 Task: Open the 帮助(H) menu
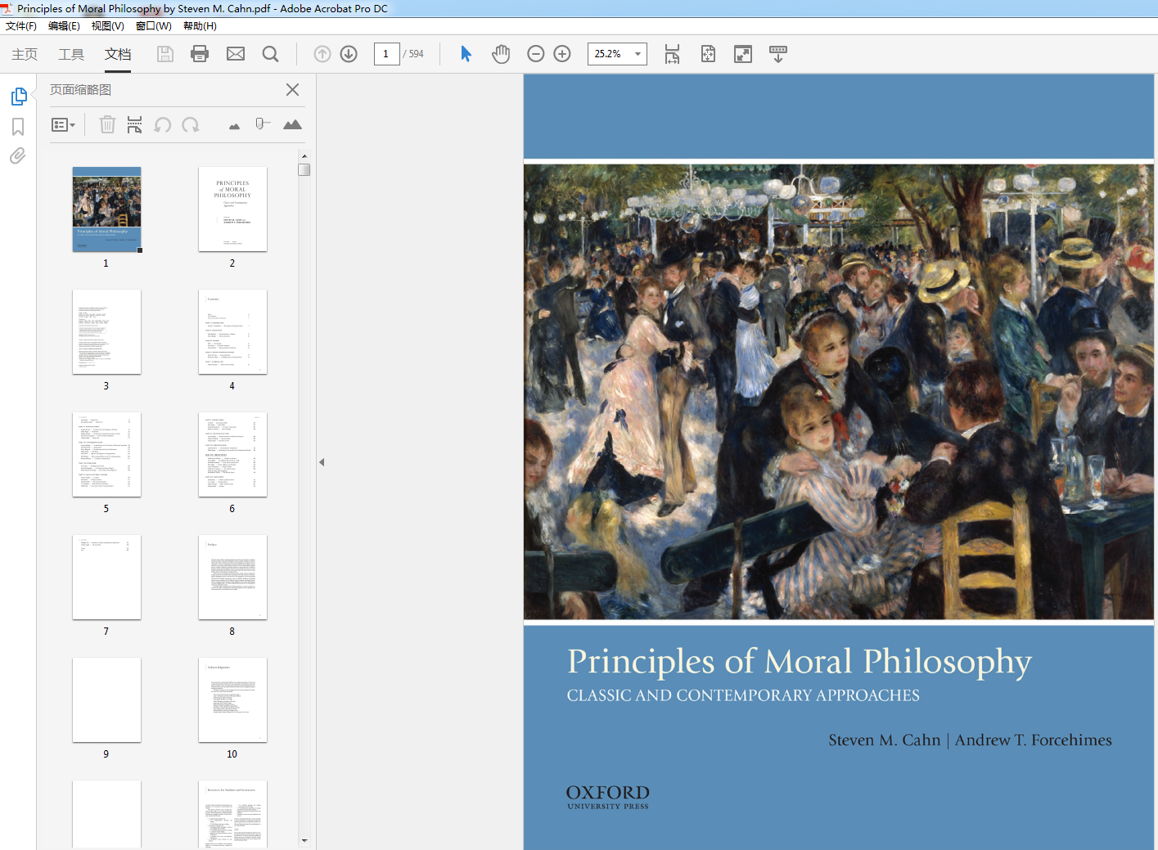pos(200,26)
